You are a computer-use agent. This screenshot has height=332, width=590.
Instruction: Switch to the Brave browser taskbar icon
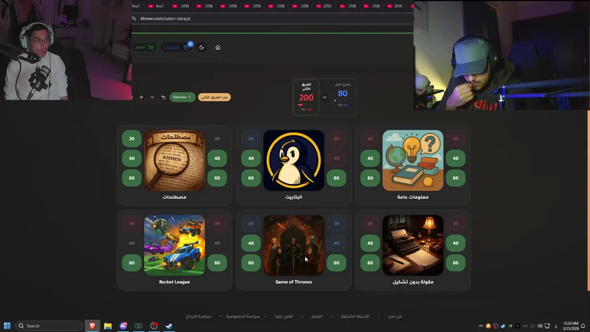pos(92,326)
